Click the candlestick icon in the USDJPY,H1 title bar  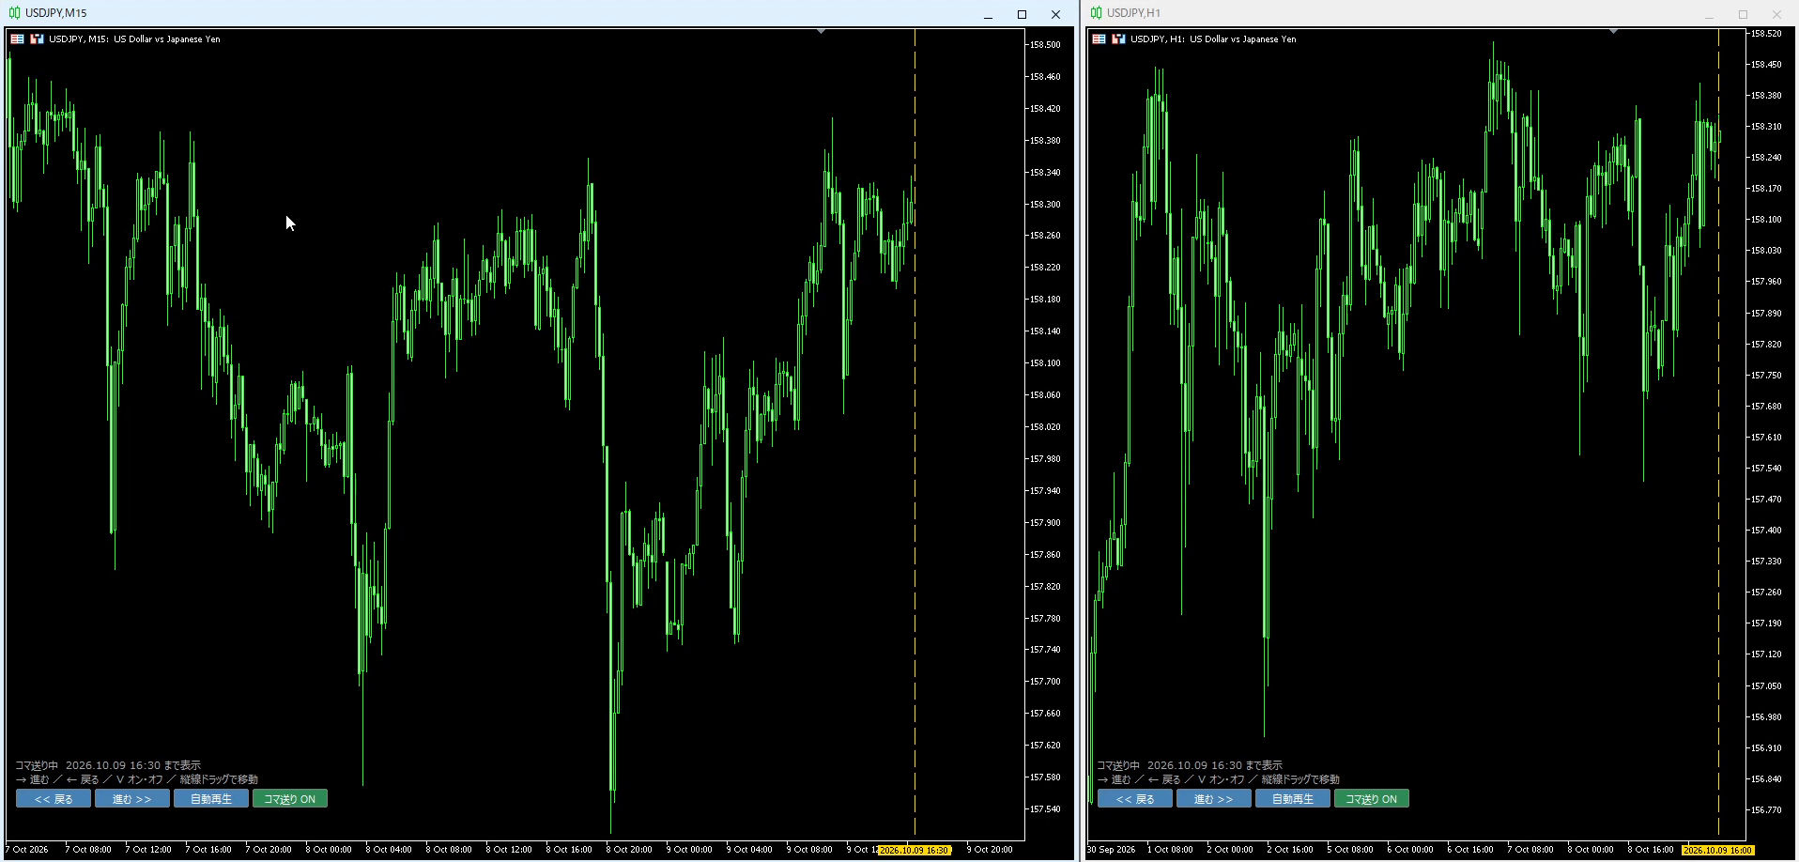tap(1096, 13)
